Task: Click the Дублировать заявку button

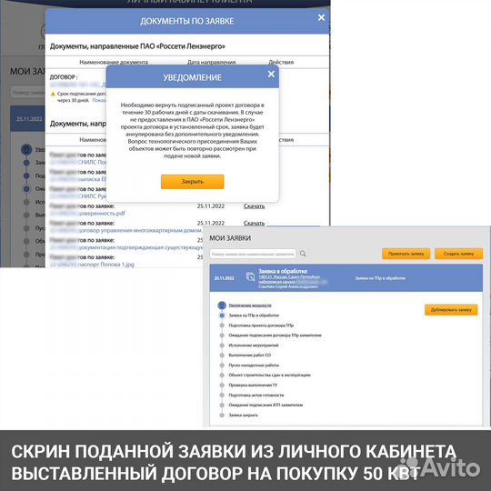Action: 451,310
